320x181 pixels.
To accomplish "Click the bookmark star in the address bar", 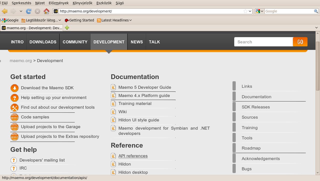I will click(245, 11).
